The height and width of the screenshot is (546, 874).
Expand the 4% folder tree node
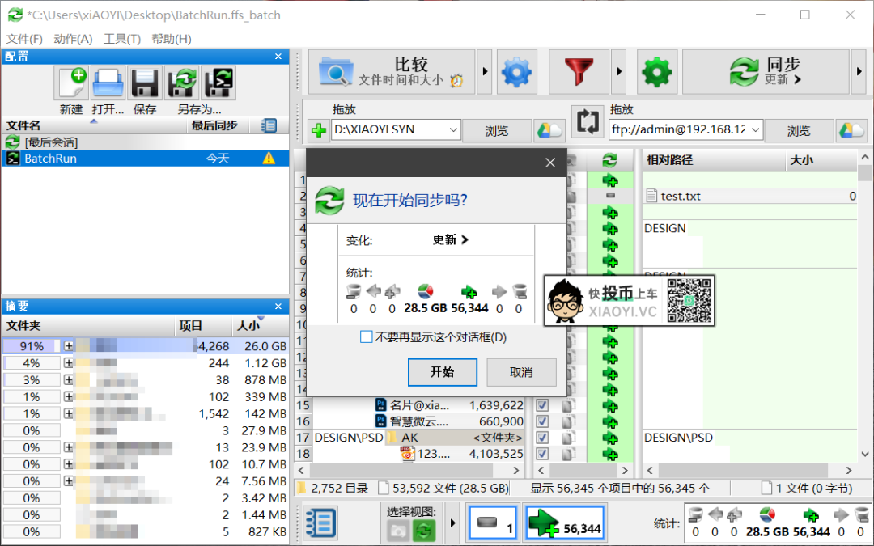click(x=68, y=362)
